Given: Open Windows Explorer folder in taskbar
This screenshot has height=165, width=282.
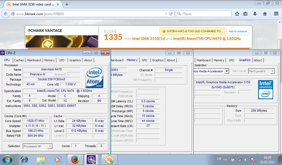Looking at the screenshot, I should (x=41, y=159).
